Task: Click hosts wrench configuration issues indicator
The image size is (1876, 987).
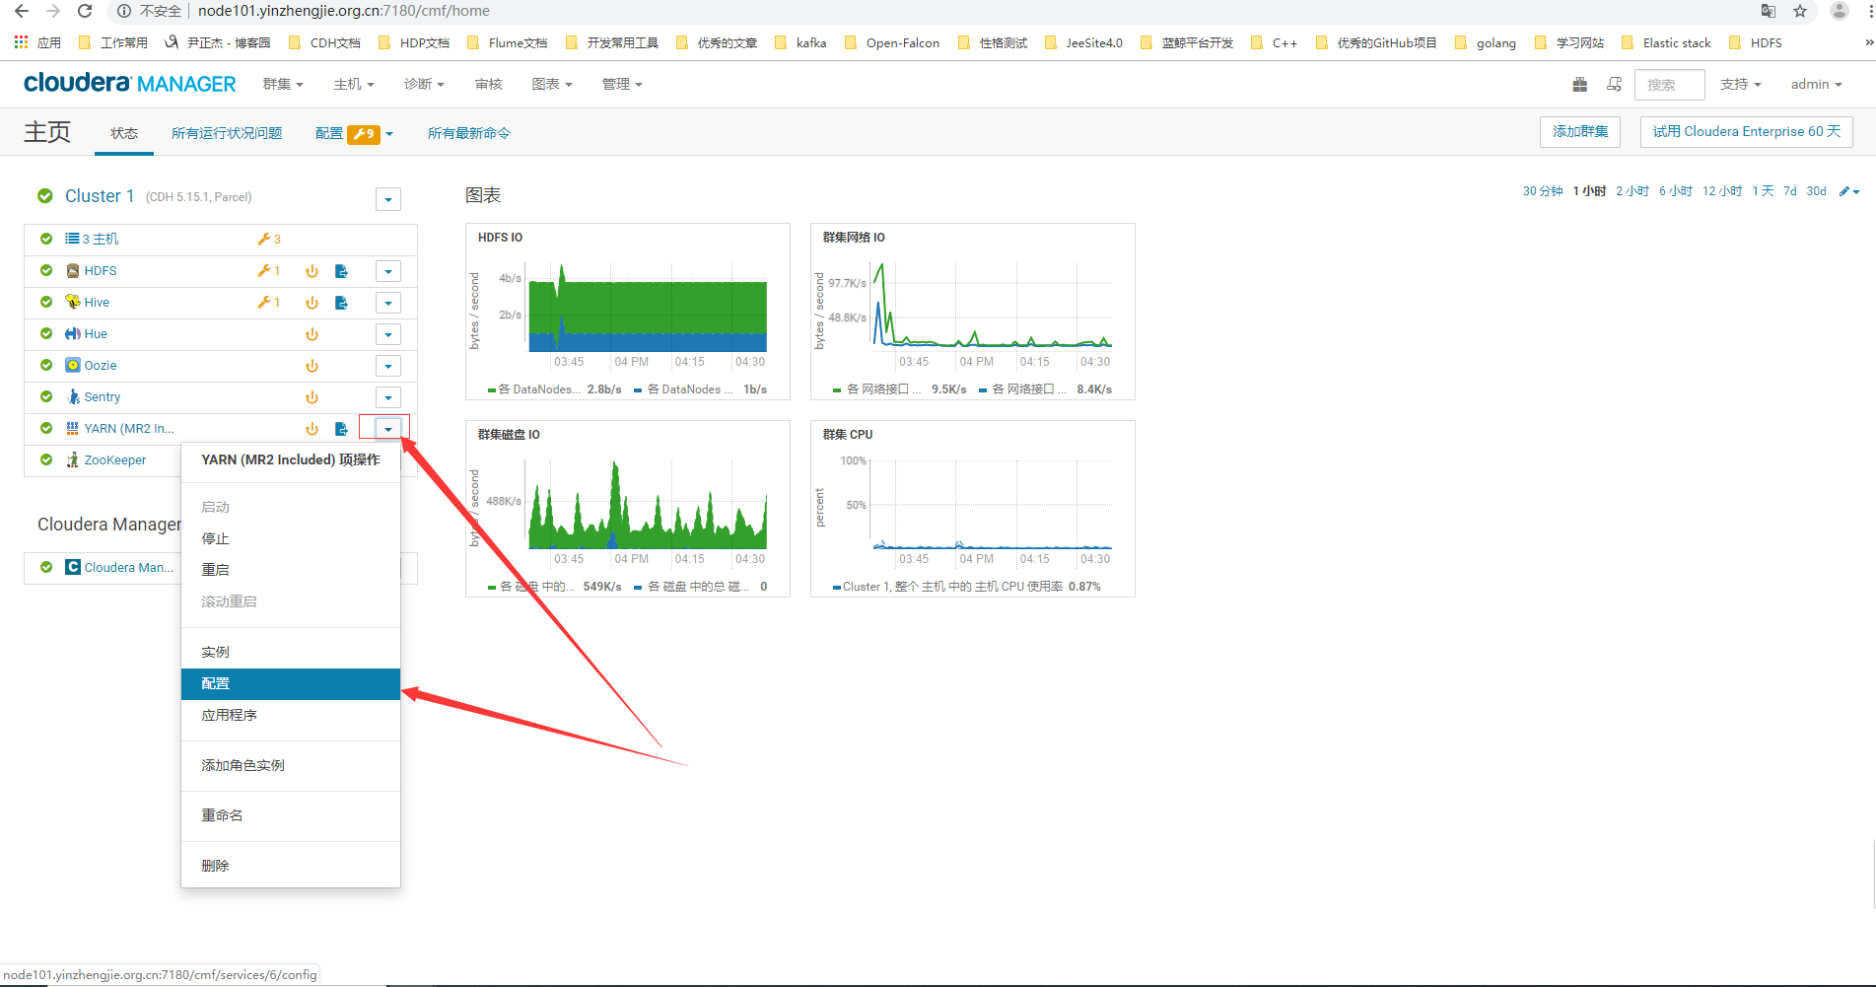Action: point(269,239)
